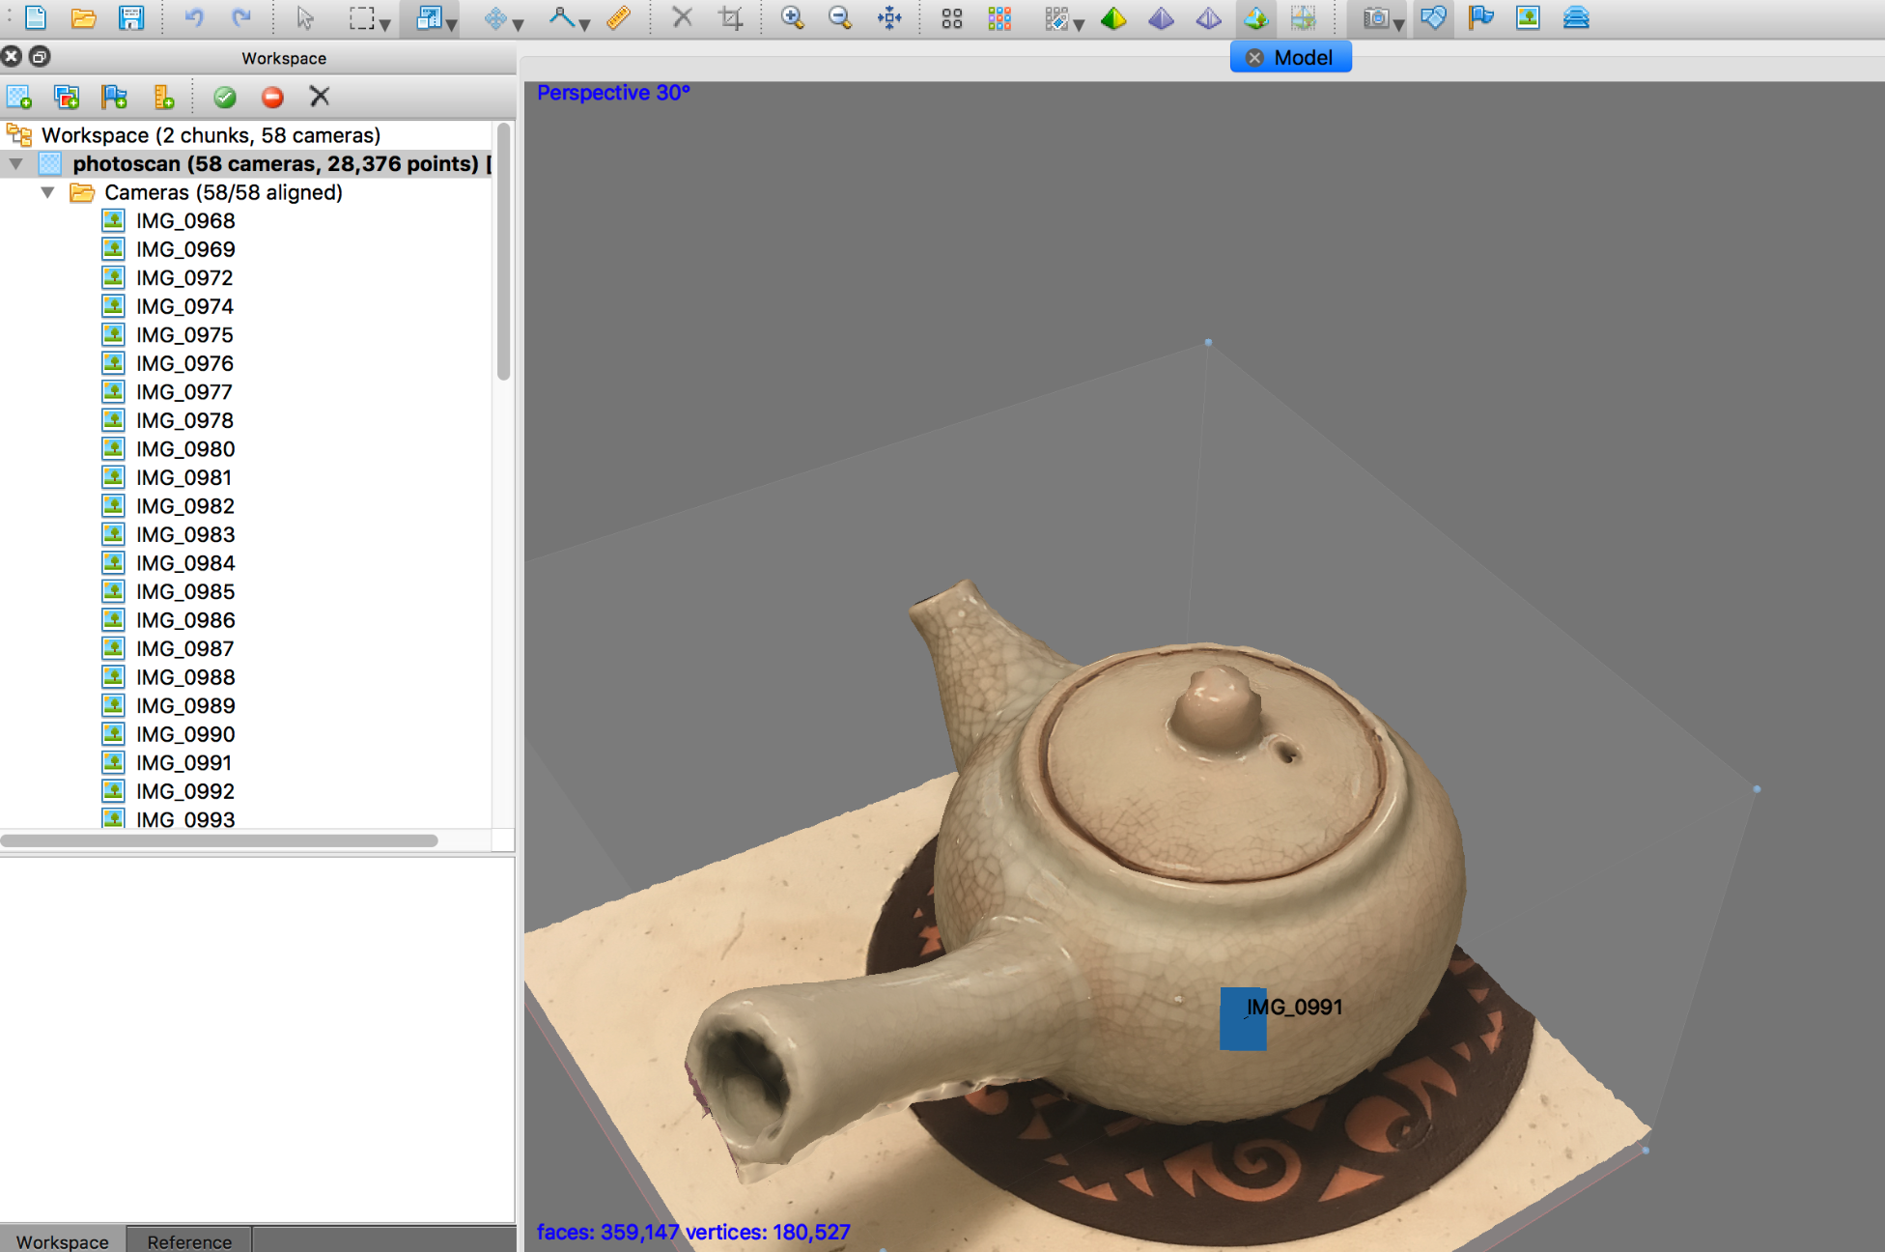Zoom out of the model view
The height and width of the screenshot is (1252, 1885).
[x=840, y=17]
